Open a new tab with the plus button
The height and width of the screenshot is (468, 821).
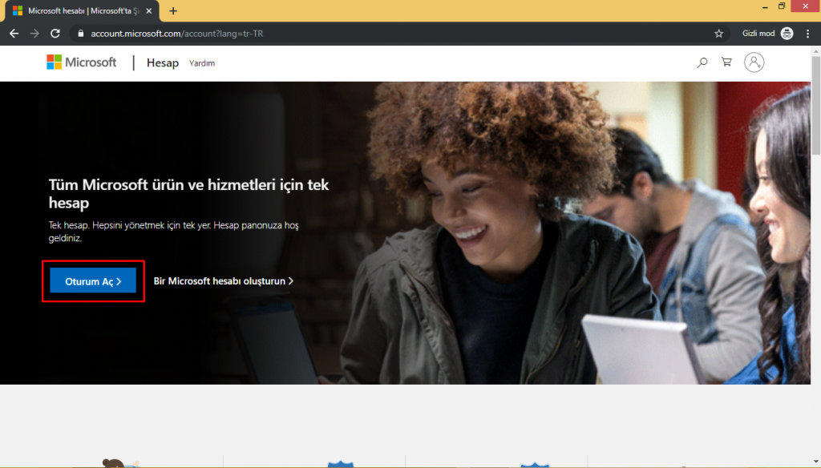(x=173, y=11)
